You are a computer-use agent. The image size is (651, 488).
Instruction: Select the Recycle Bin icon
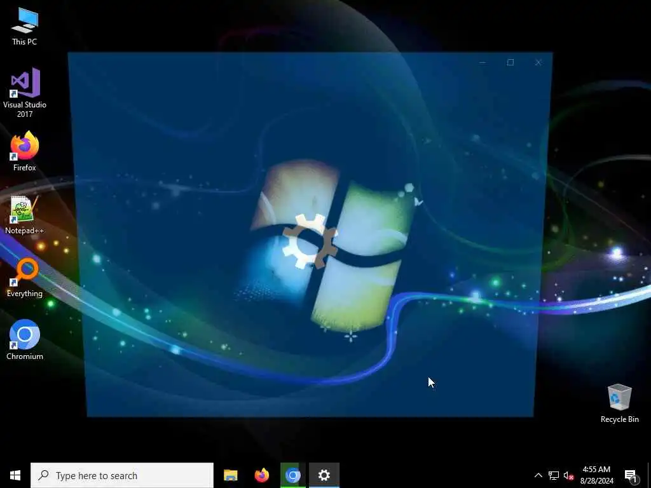pyautogui.click(x=619, y=403)
